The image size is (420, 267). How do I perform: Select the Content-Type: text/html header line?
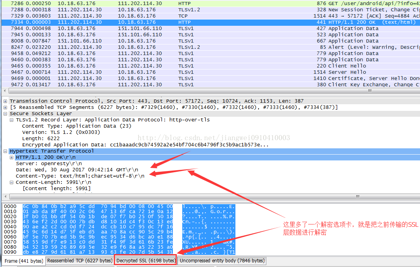(80, 176)
